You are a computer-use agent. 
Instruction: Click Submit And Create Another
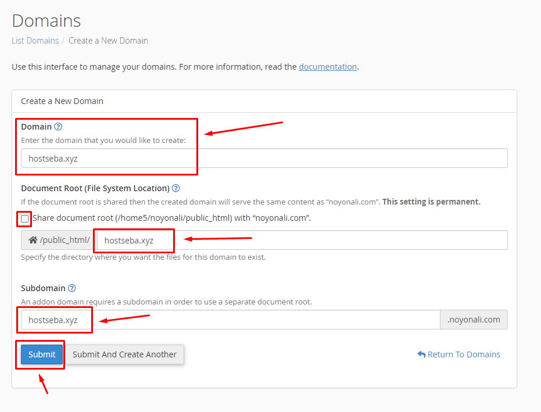124,354
